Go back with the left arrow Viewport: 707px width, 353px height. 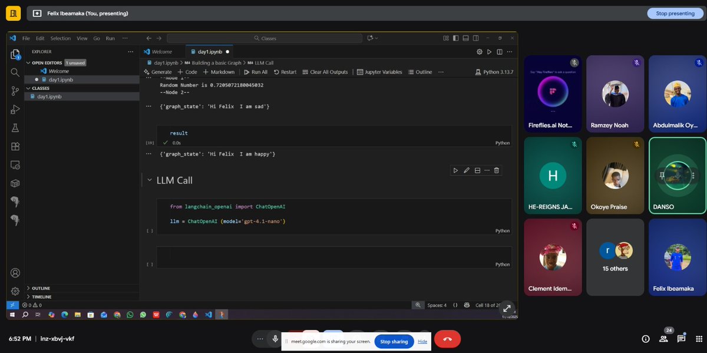pos(149,38)
